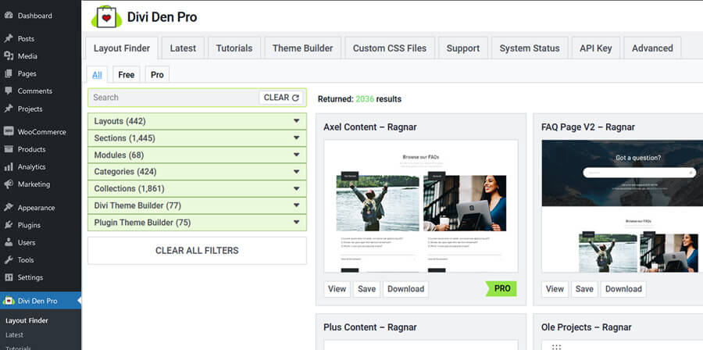This screenshot has height=350, width=703.
Task: Click the Products box icon
Action: (x=9, y=149)
